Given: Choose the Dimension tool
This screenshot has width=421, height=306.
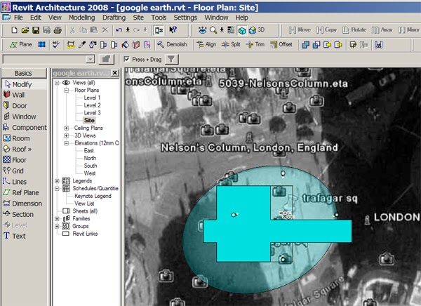Looking at the screenshot, I should coord(24,204).
